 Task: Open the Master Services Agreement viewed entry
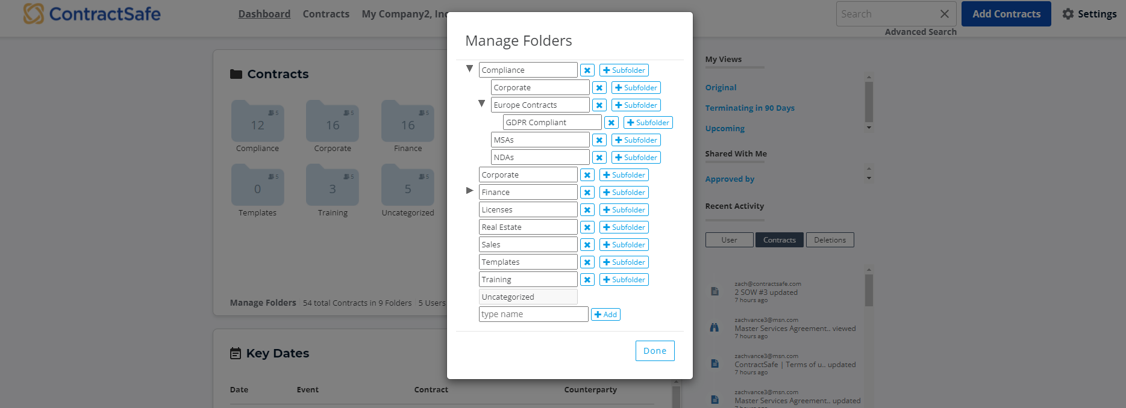pos(795,329)
